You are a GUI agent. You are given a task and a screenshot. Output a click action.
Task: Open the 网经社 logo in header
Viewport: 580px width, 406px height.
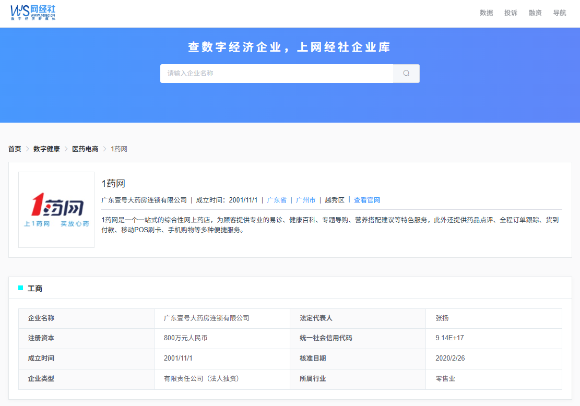point(33,13)
